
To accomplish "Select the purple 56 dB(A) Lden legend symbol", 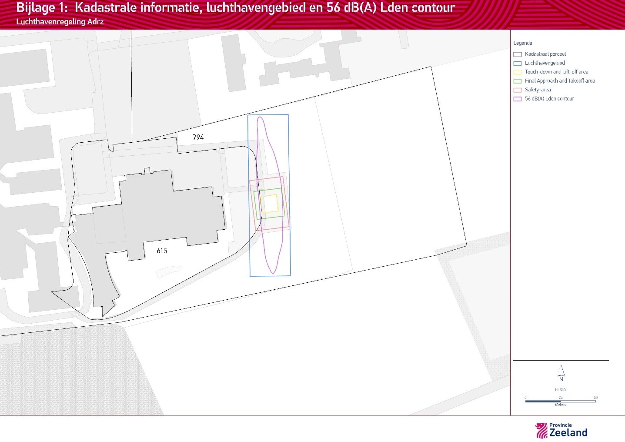I will click(x=517, y=99).
